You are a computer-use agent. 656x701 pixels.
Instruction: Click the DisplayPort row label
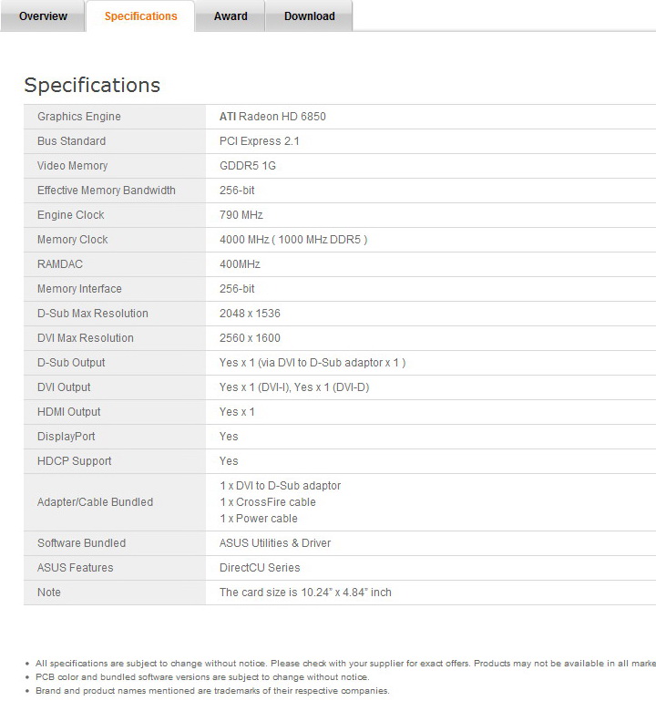67,437
